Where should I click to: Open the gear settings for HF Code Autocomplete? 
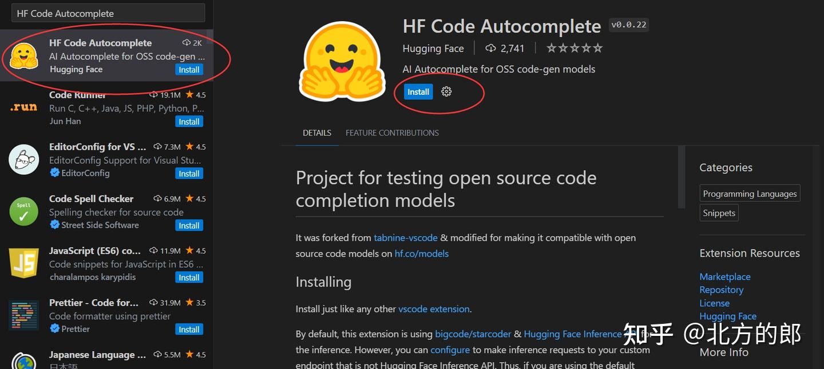click(446, 91)
